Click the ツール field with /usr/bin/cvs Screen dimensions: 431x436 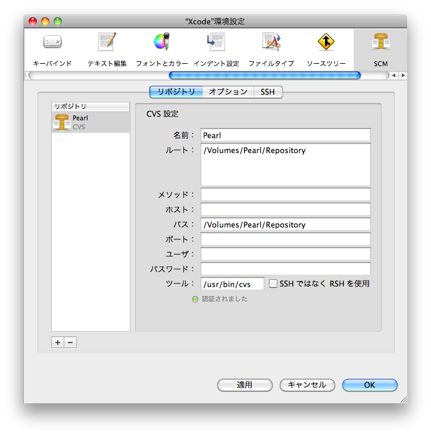(232, 284)
